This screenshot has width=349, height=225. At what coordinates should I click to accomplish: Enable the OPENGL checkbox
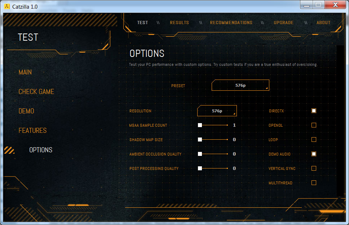click(x=314, y=125)
